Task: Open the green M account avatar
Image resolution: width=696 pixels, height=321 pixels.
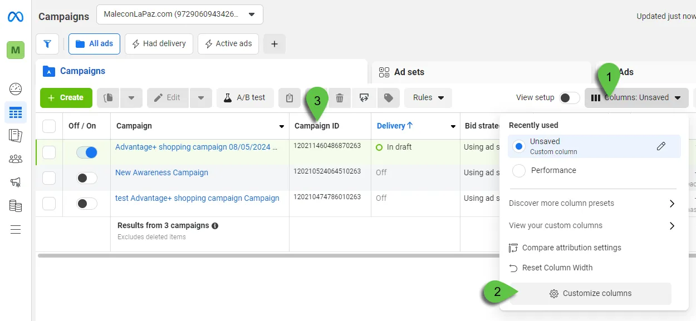Action: [x=16, y=50]
